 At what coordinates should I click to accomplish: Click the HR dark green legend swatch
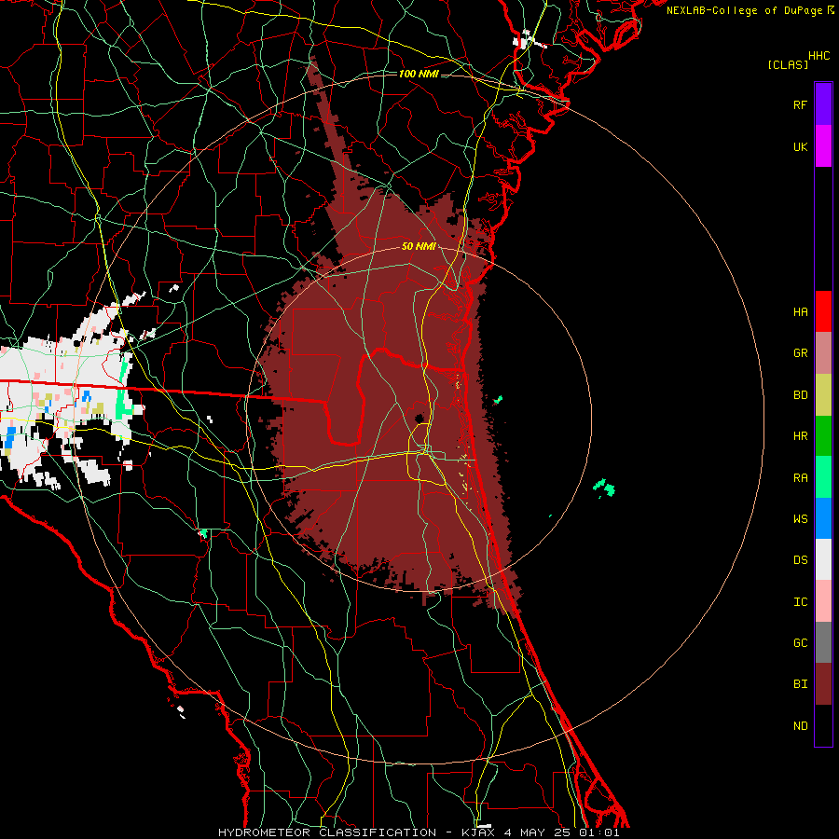(823, 436)
